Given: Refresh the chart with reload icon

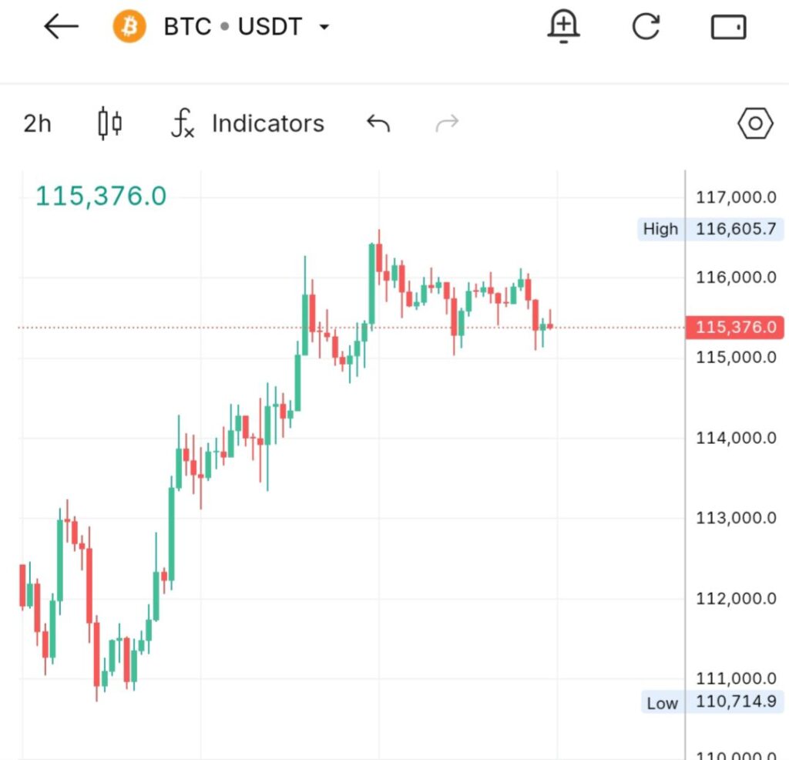Looking at the screenshot, I should point(646,28).
